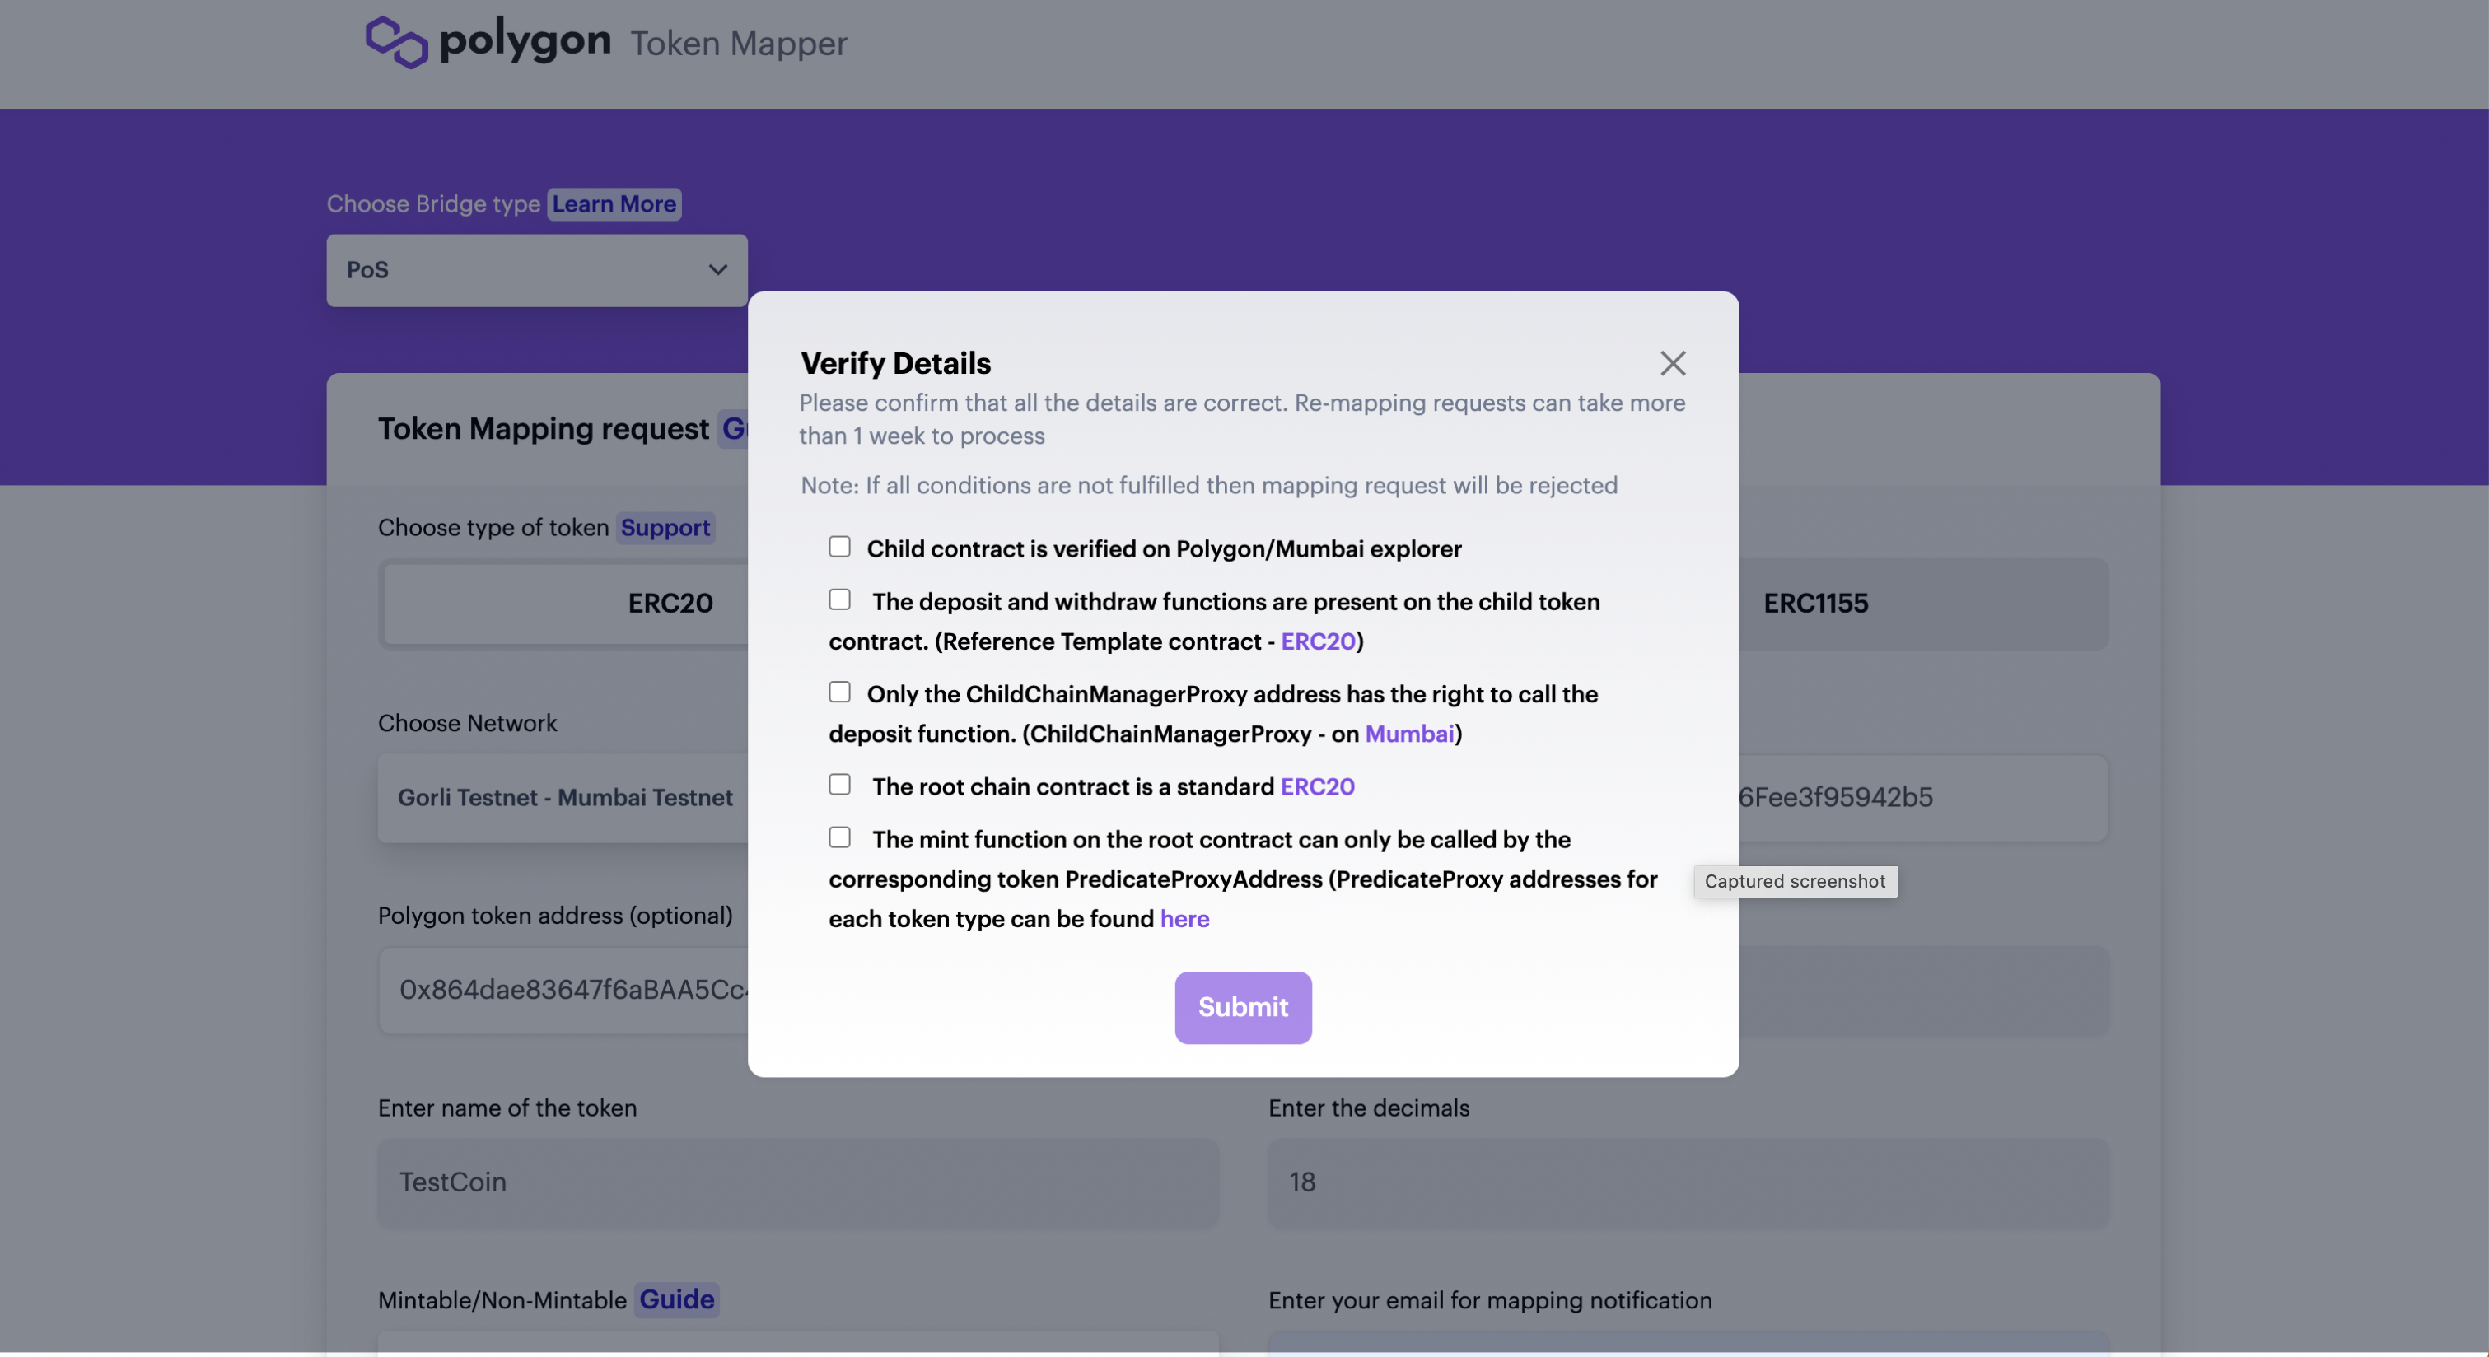Open the Learn More bridge type link
The height and width of the screenshot is (1357, 2489).
click(x=614, y=203)
